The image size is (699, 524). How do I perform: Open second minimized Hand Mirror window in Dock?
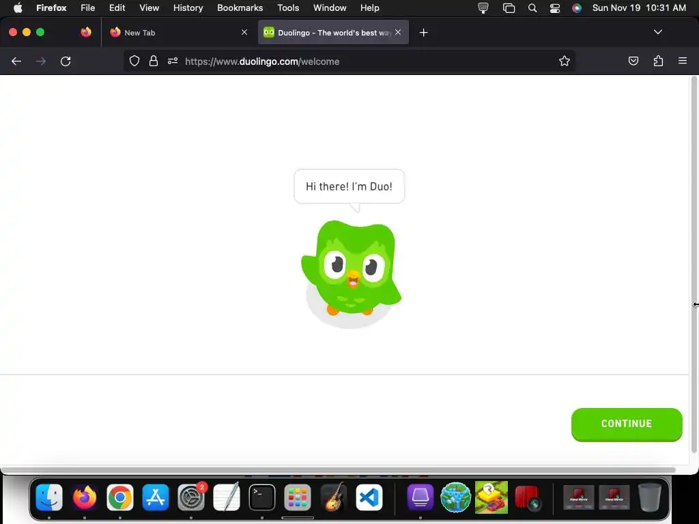(x=614, y=497)
